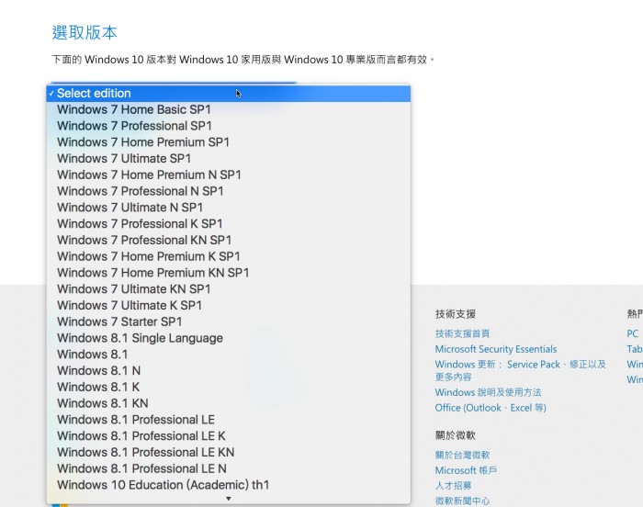Open 關於台灣微軟 link
Screen dimensions: 643x507
coord(462,455)
